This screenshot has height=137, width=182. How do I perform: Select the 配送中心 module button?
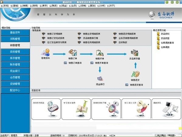click(15, 90)
